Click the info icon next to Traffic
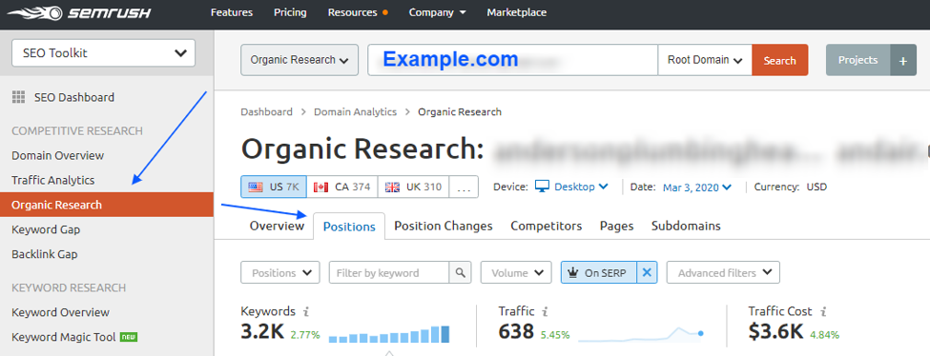Viewport: 930px width, 356px height. (545, 311)
